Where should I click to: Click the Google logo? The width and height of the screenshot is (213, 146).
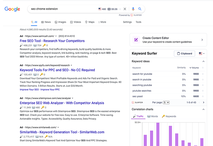(12, 9)
